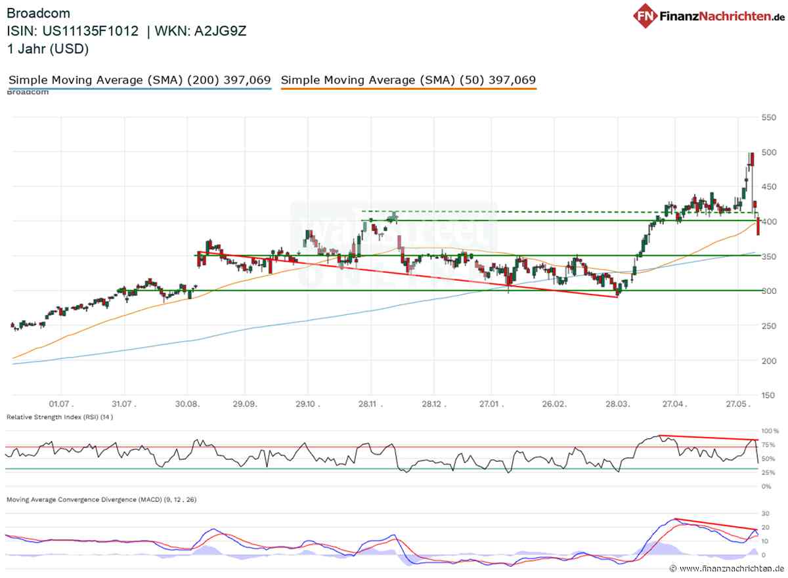Select the SMA (200) legend entry
Viewport: 788px width, 578px height.
click(x=139, y=80)
